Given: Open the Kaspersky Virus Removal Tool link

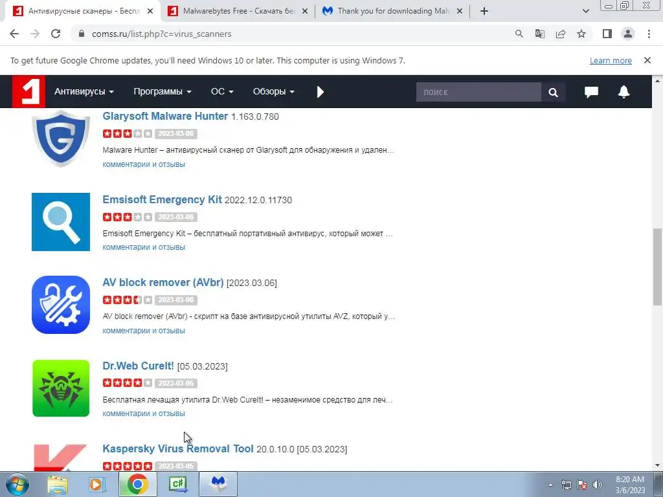Looking at the screenshot, I should pos(178,448).
